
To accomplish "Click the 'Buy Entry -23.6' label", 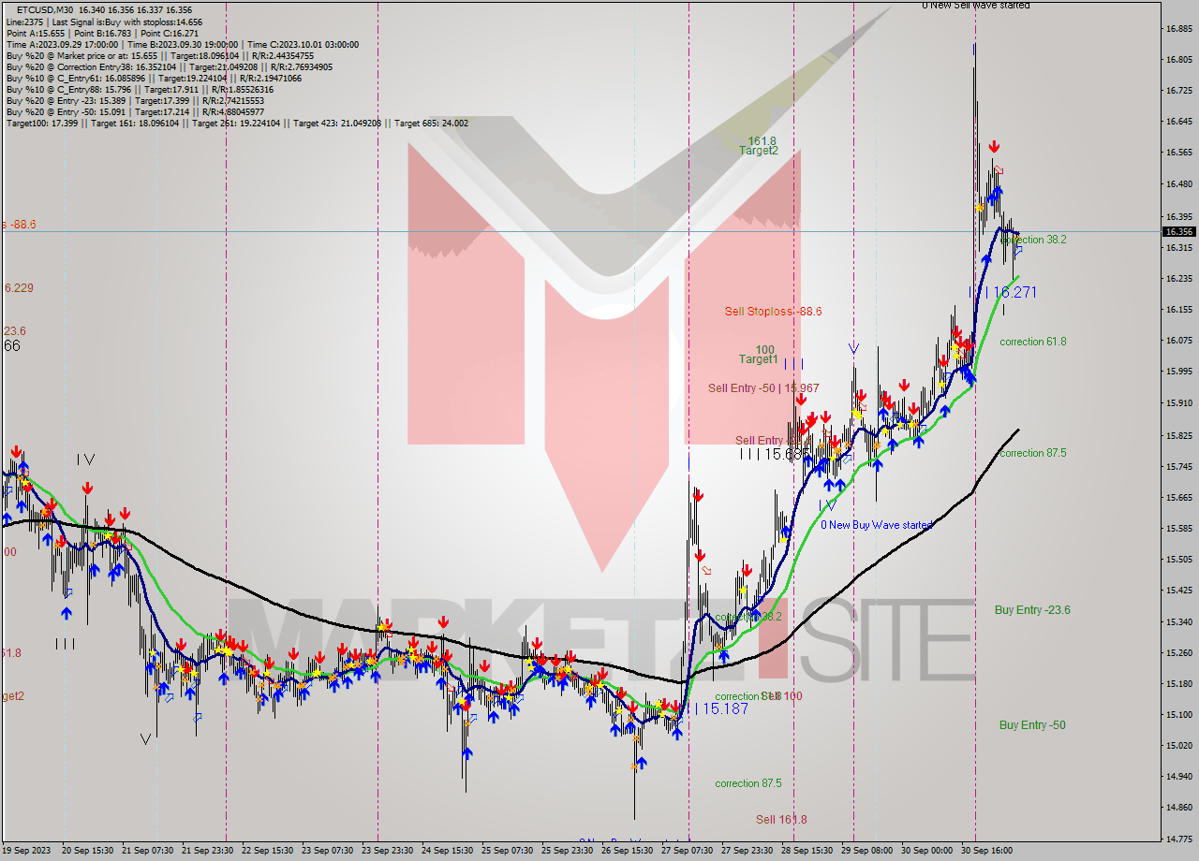I will click(1032, 610).
